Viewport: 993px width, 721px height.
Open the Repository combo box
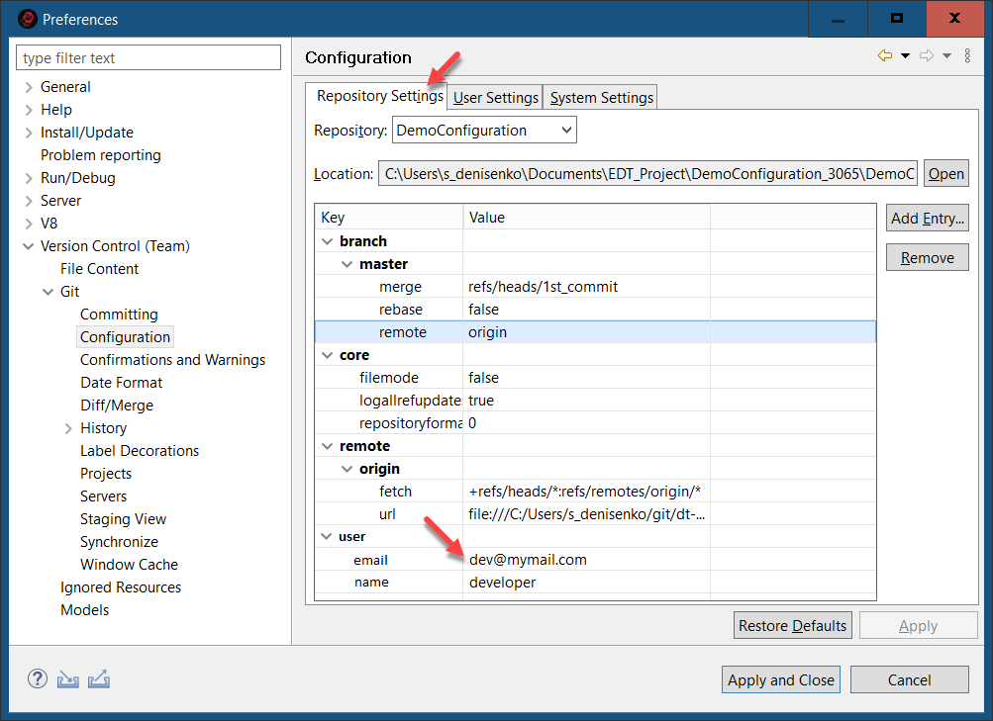pos(484,131)
